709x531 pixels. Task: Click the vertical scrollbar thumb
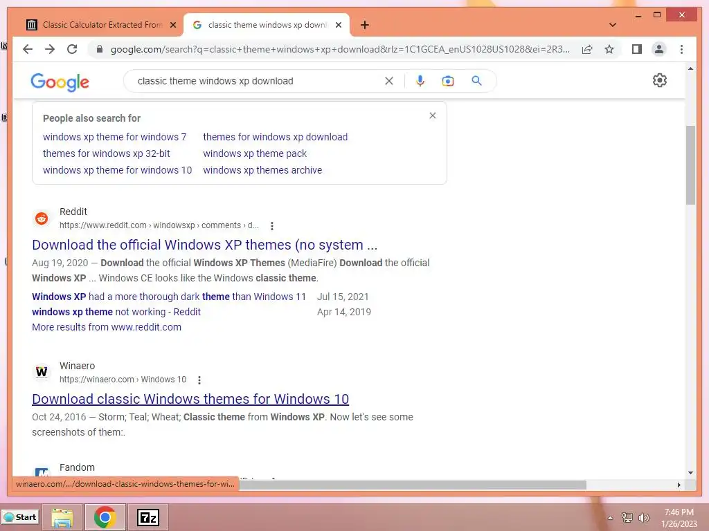point(690,165)
